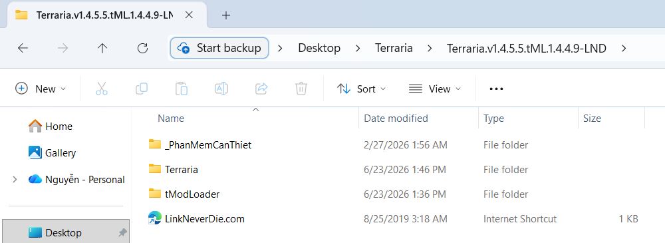Refresh the folder with the reload icon
Viewport: 665px width, 243px height.
coord(142,49)
